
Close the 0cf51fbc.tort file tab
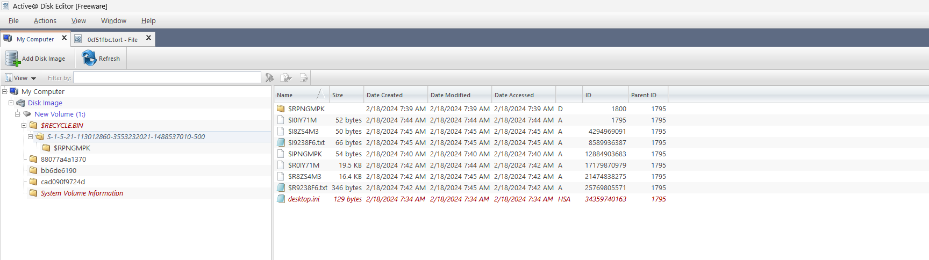(x=149, y=38)
